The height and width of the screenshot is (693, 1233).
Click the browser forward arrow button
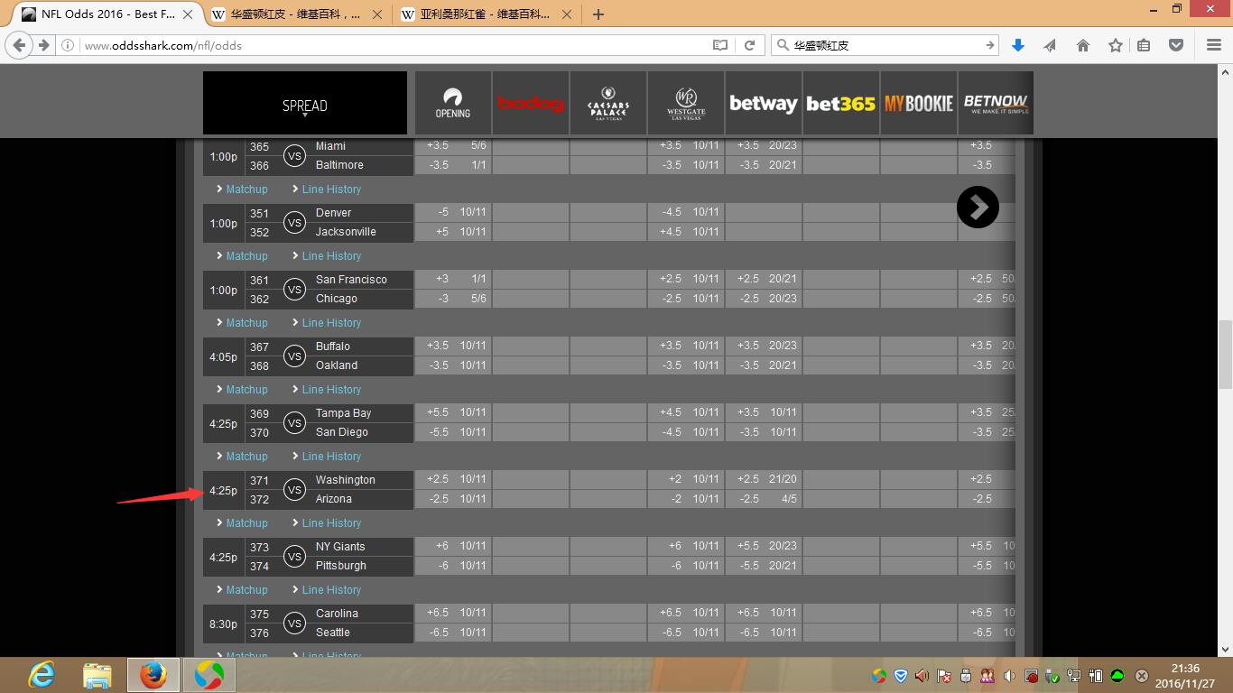click(44, 45)
